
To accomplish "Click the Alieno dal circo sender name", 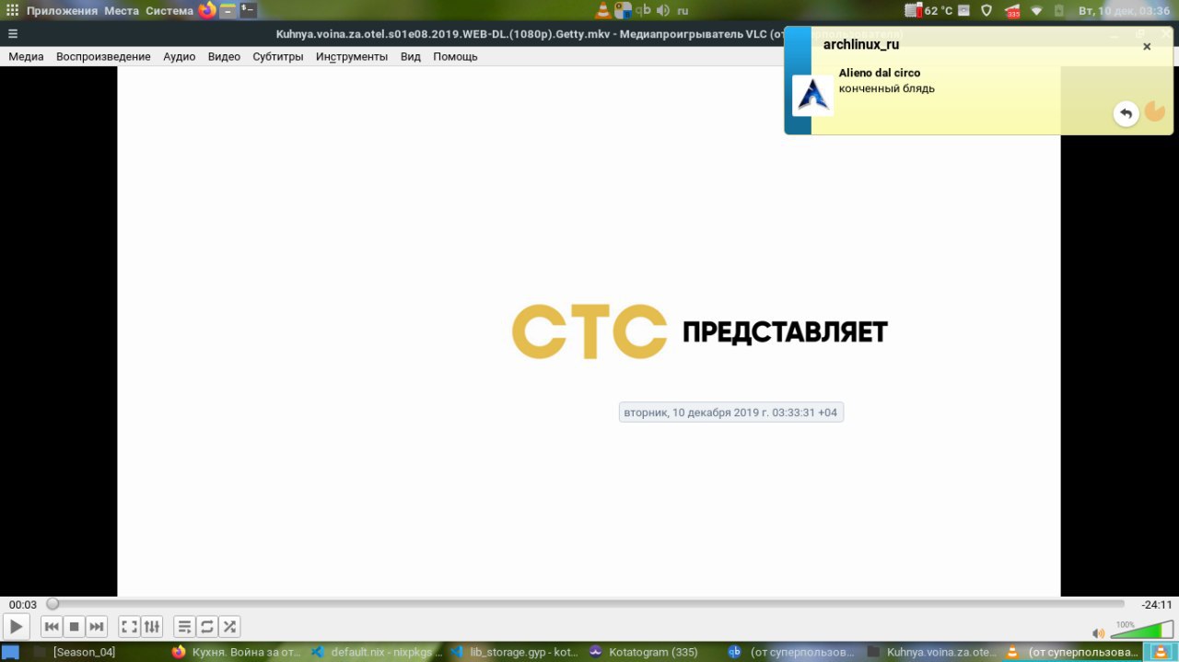I will [x=880, y=73].
